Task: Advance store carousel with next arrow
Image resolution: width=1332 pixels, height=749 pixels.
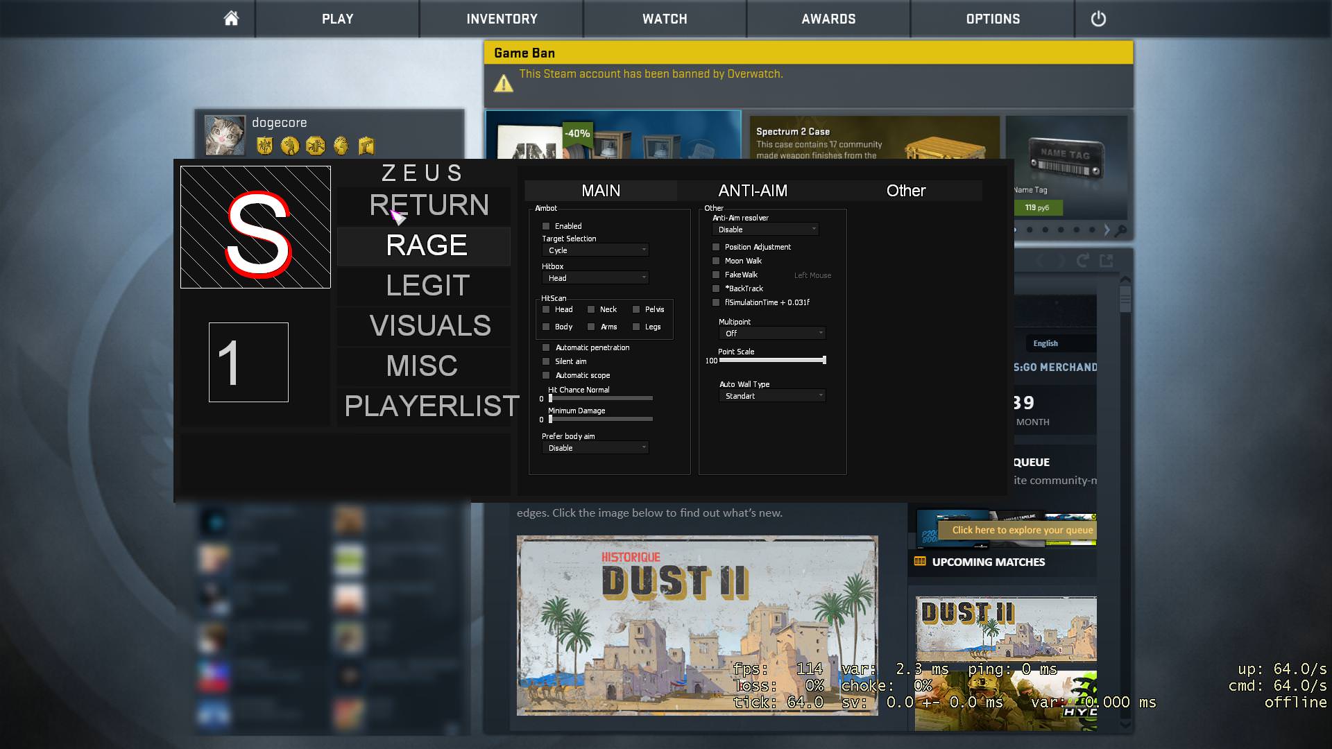Action: coord(1107,230)
